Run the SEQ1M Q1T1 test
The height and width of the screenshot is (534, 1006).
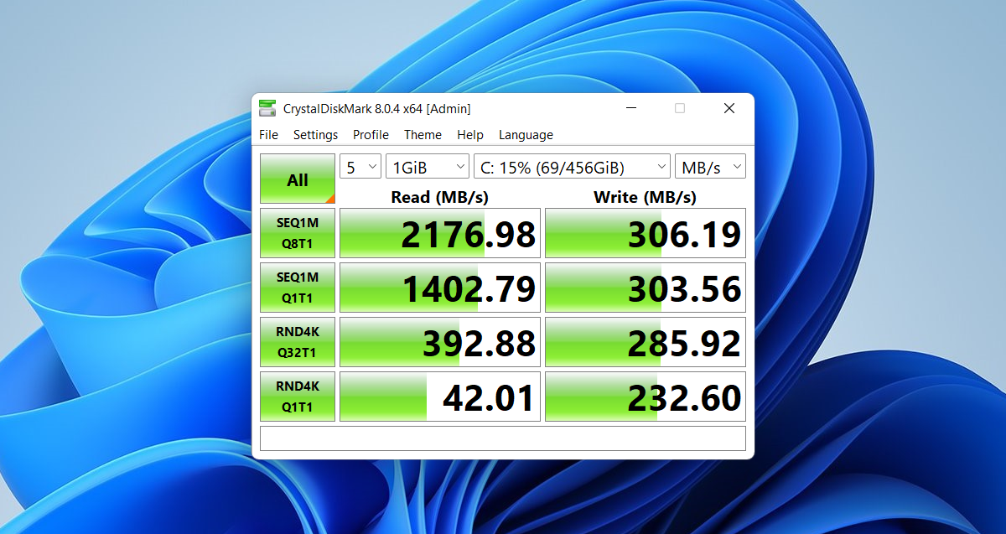(298, 288)
